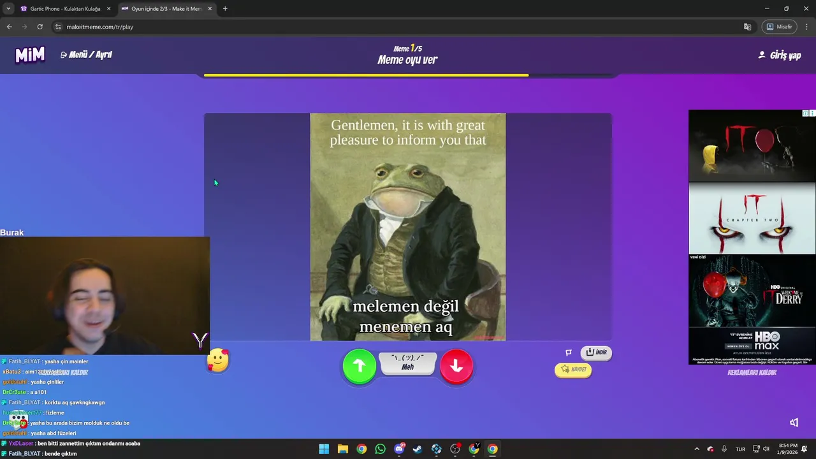
Task: Click the MiM logo
Action: coord(30,55)
